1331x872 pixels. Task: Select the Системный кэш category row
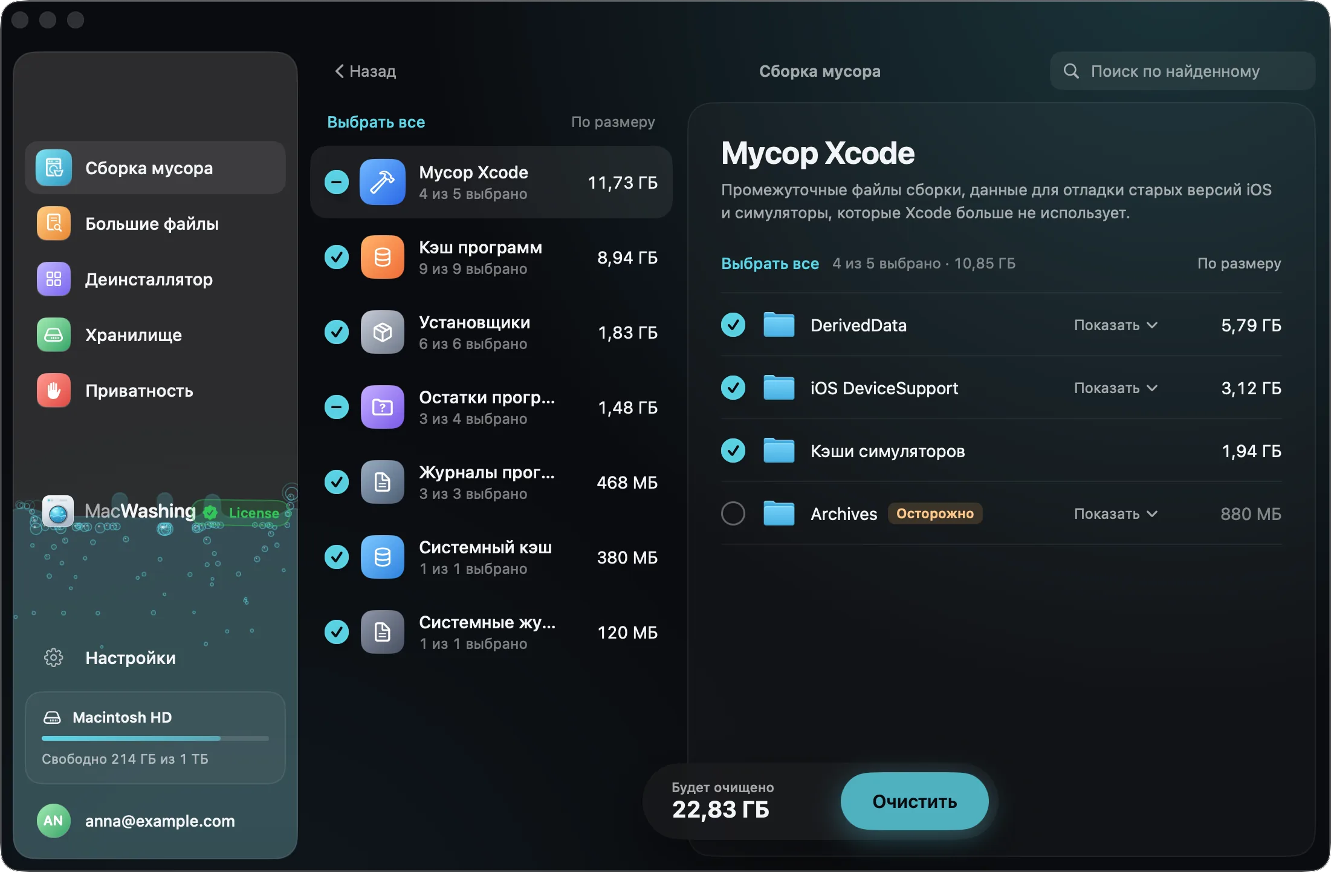click(x=491, y=557)
